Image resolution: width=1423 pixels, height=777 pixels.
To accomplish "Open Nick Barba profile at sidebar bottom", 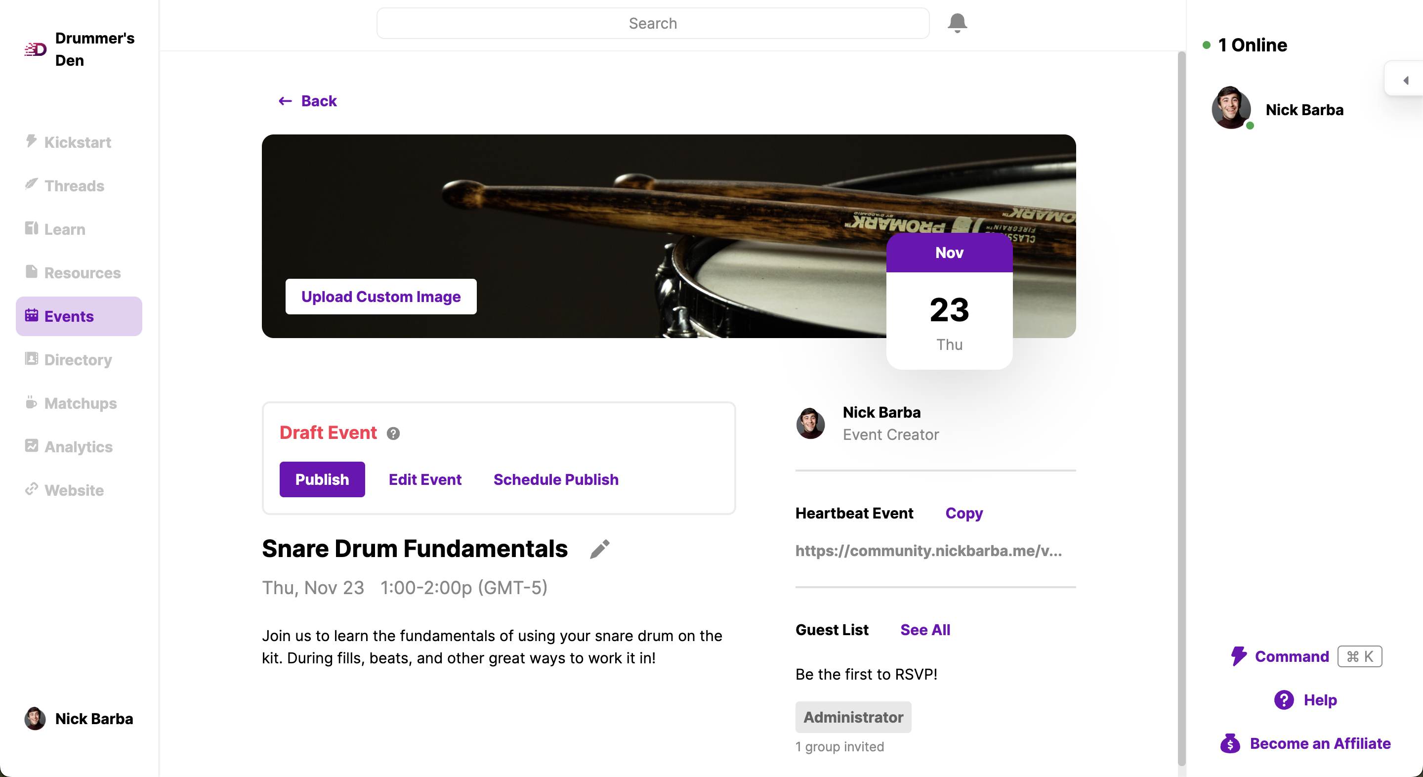I will click(79, 718).
